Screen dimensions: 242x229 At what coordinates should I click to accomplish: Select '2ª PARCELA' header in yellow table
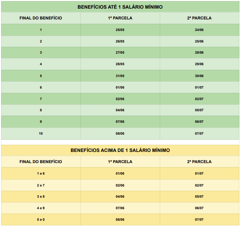(x=199, y=162)
